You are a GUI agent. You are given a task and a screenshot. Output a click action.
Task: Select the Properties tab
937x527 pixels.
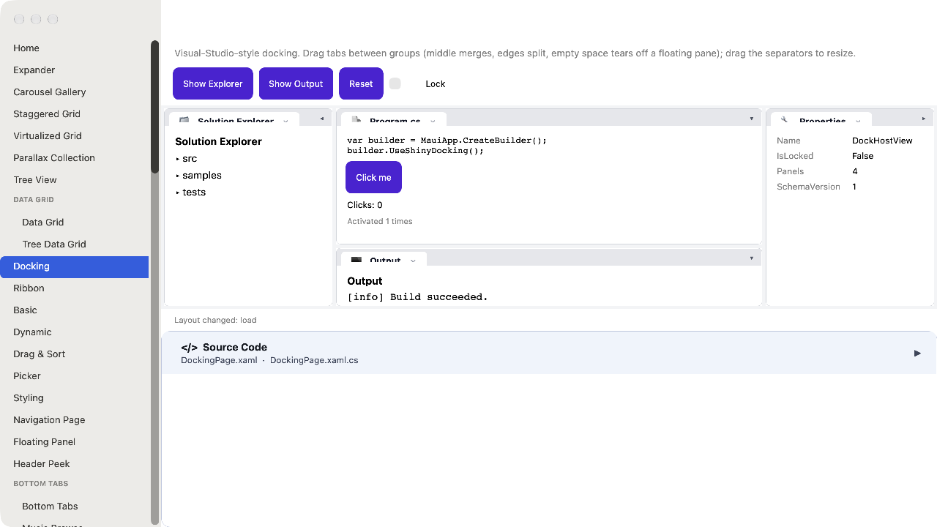coord(821,120)
